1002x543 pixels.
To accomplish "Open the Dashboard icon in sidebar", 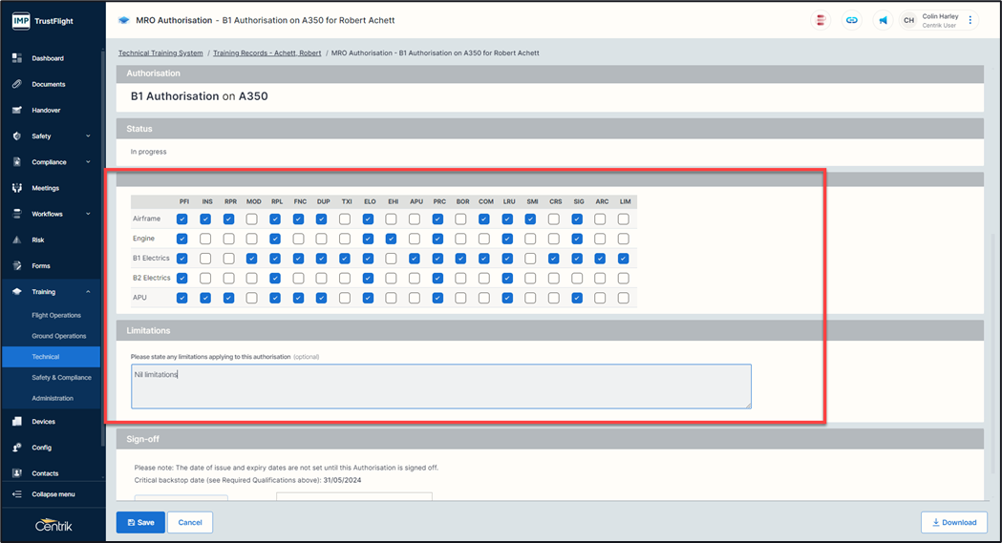I will tap(17, 58).
